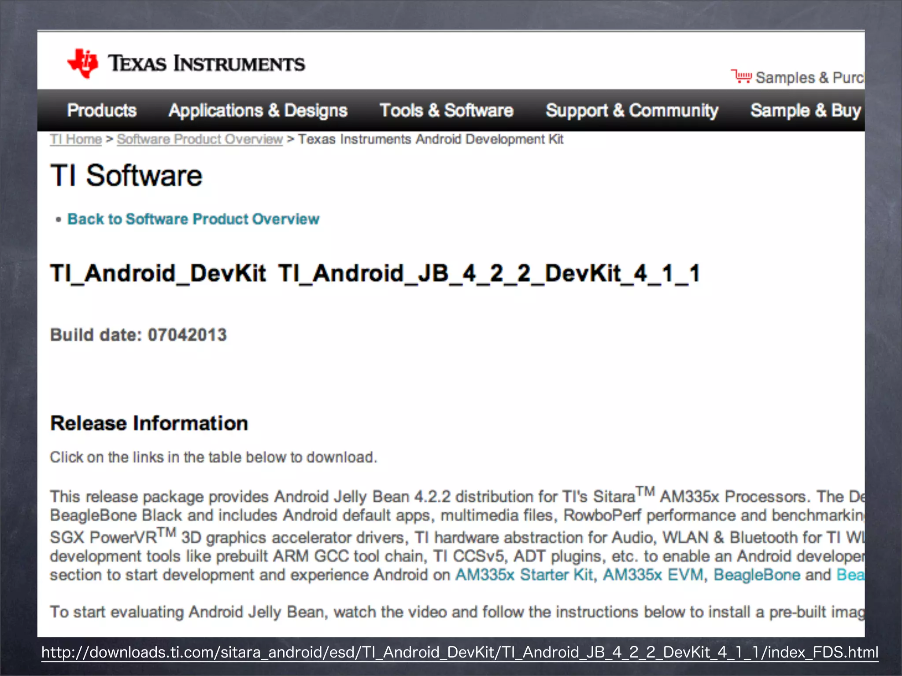Open the AM335x EVM link
902x676 pixels.
pyautogui.click(x=653, y=575)
